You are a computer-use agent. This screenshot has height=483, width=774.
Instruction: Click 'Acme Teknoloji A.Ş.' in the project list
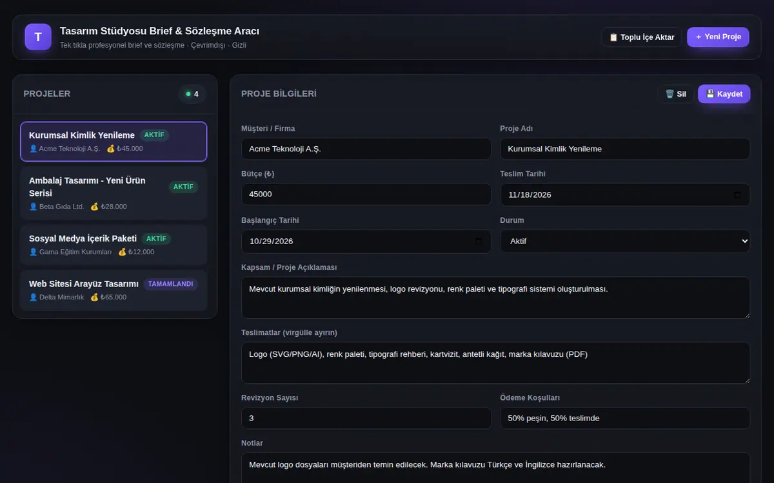[70, 149]
